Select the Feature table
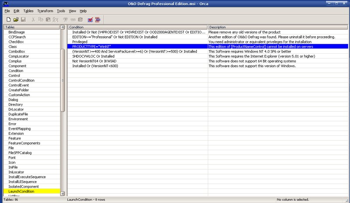Screen dimensions: 350x203 pos(14,138)
